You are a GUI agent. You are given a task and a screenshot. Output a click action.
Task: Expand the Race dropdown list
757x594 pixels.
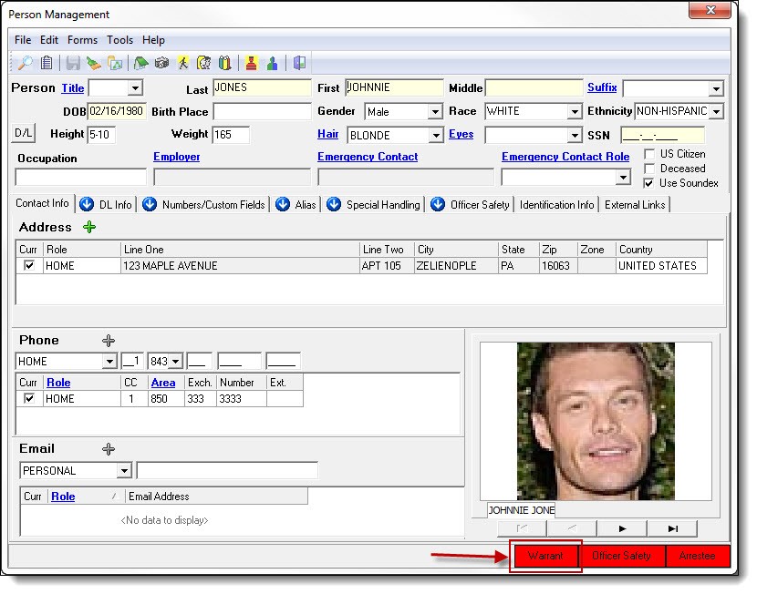(x=574, y=112)
